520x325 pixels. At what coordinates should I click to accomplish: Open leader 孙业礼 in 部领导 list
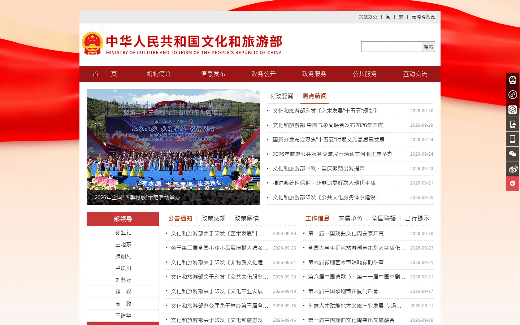tap(123, 233)
